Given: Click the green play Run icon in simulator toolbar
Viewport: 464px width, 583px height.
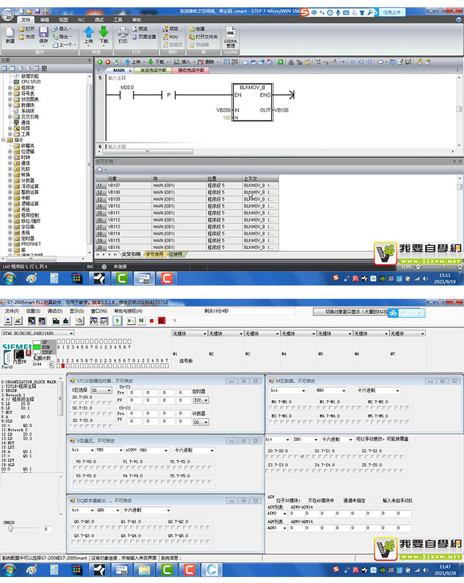Looking at the screenshot, I should [x=117, y=321].
